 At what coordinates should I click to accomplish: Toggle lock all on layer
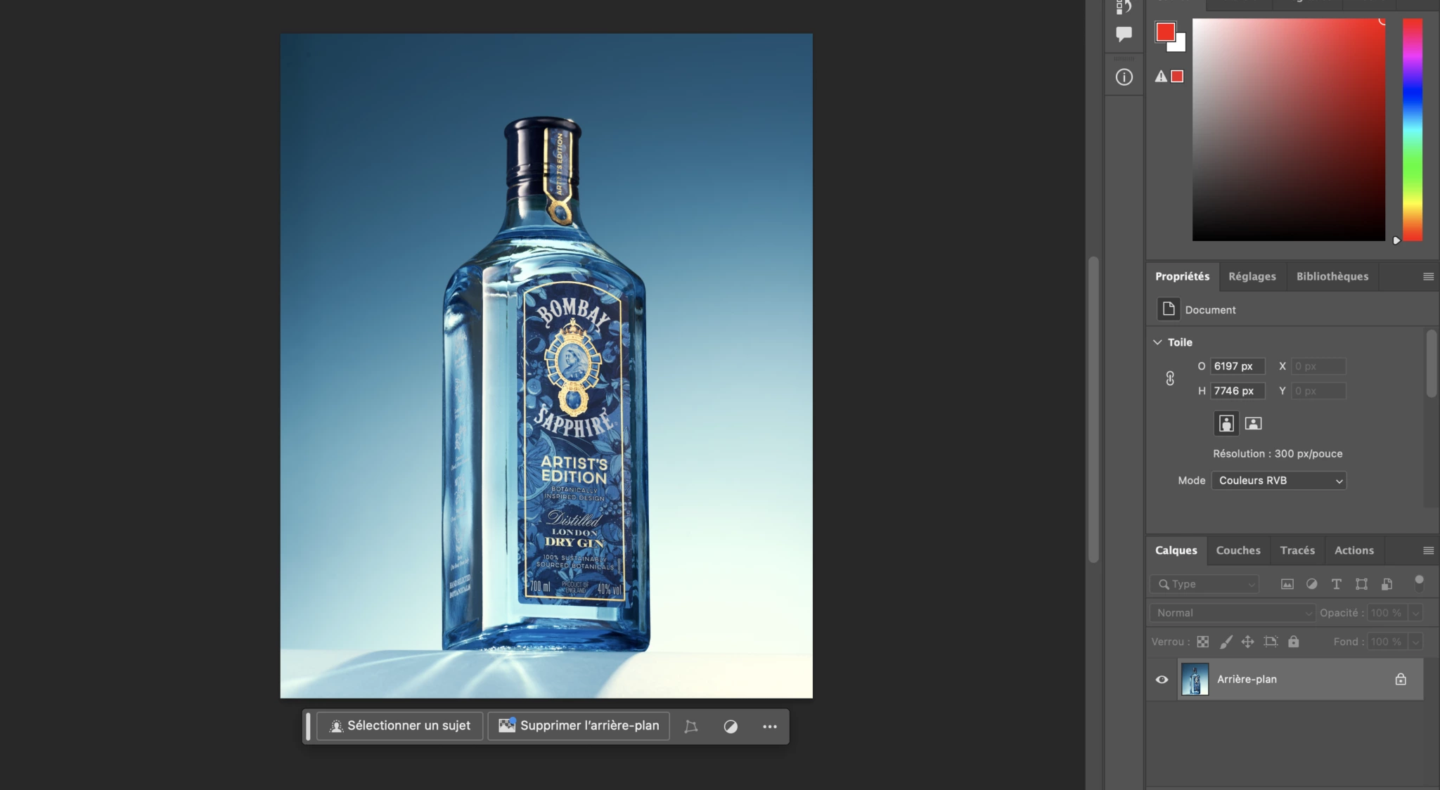(x=1293, y=642)
